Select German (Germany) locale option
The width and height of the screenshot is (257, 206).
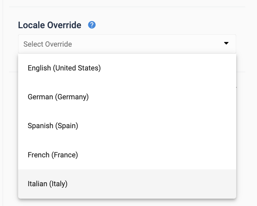tap(127, 97)
